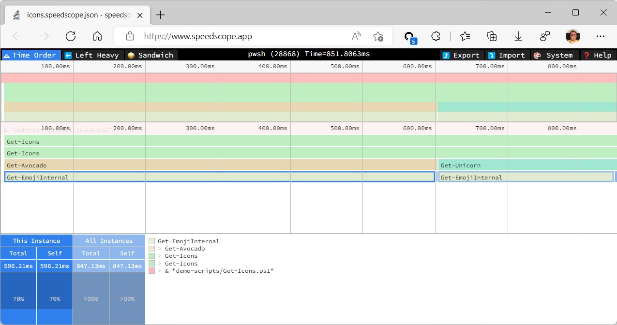Open the Extensions puzzle icon
Image resolution: width=617 pixels, height=325 pixels.
coord(436,36)
